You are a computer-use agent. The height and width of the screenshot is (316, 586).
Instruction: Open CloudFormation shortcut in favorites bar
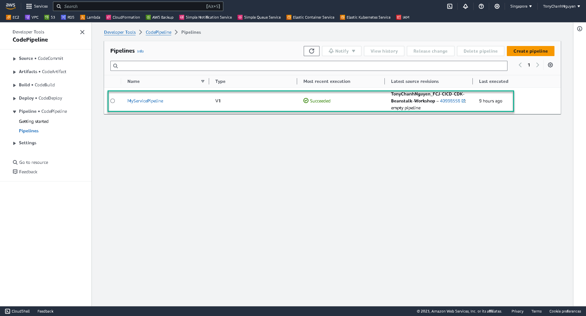[x=123, y=17]
